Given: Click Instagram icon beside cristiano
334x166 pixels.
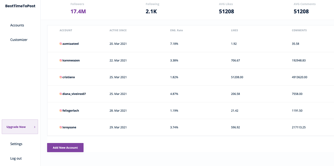Looking at the screenshot, I should pyautogui.click(x=61, y=77).
